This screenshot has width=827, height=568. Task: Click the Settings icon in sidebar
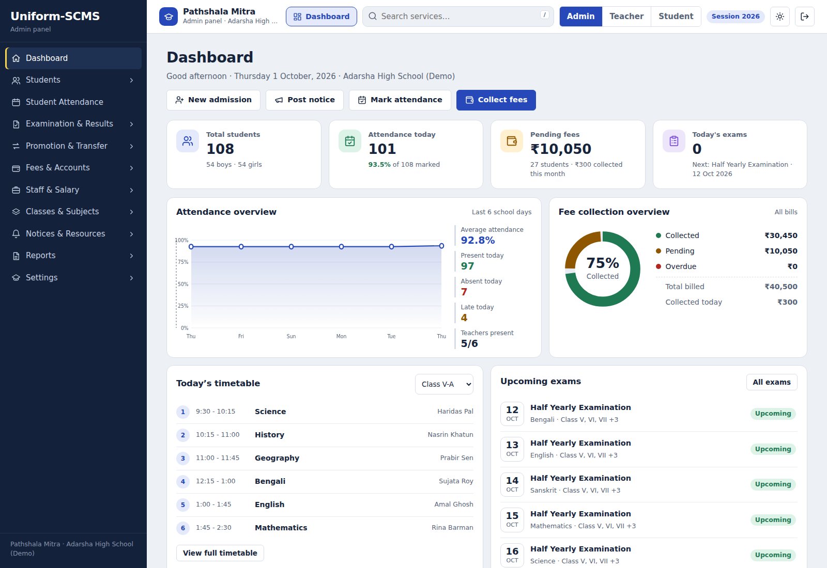[16, 278]
